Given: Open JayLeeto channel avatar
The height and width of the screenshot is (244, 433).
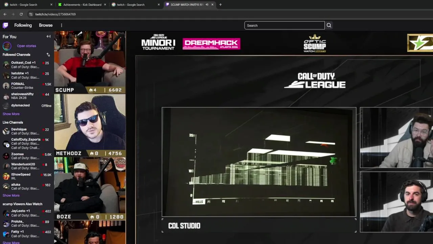Looking at the screenshot, I should point(6,213).
